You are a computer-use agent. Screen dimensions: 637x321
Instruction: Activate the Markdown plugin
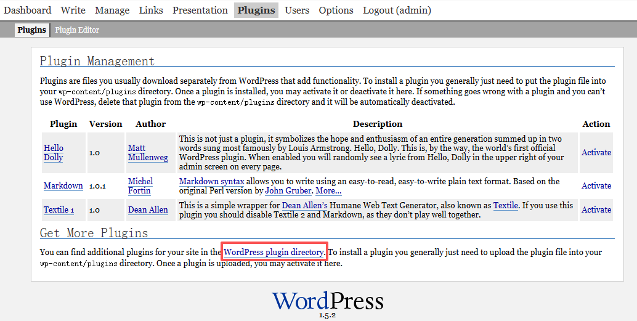click(596, 185)
